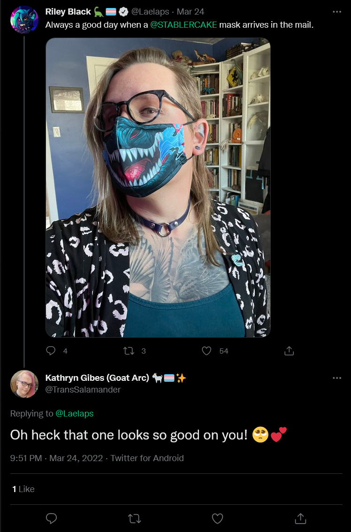Retweet Riley Black's mask tweet
The width and height of the screenshot is (351, 532).
click(x=129, y=350)
